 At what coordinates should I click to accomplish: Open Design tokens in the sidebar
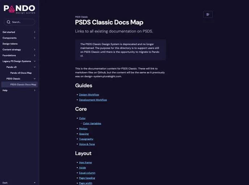point(10,44)
